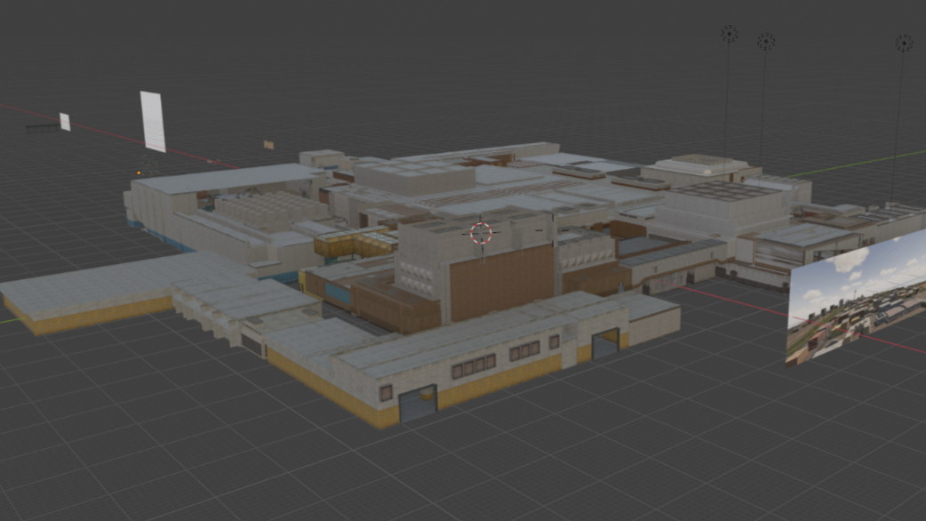The height and width of the screenshot is (521, 926).
Task: Select the tall white vertical plane
Action: 153,121
